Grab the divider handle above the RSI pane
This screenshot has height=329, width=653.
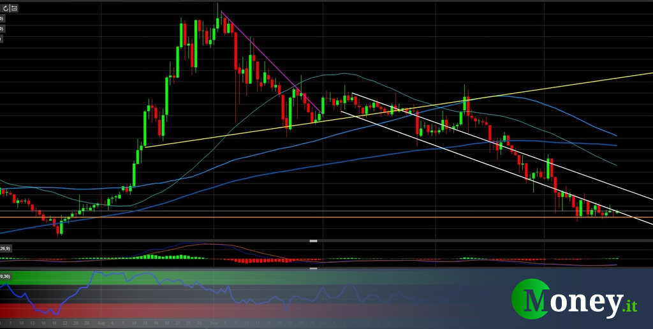(x=314, y=268)
